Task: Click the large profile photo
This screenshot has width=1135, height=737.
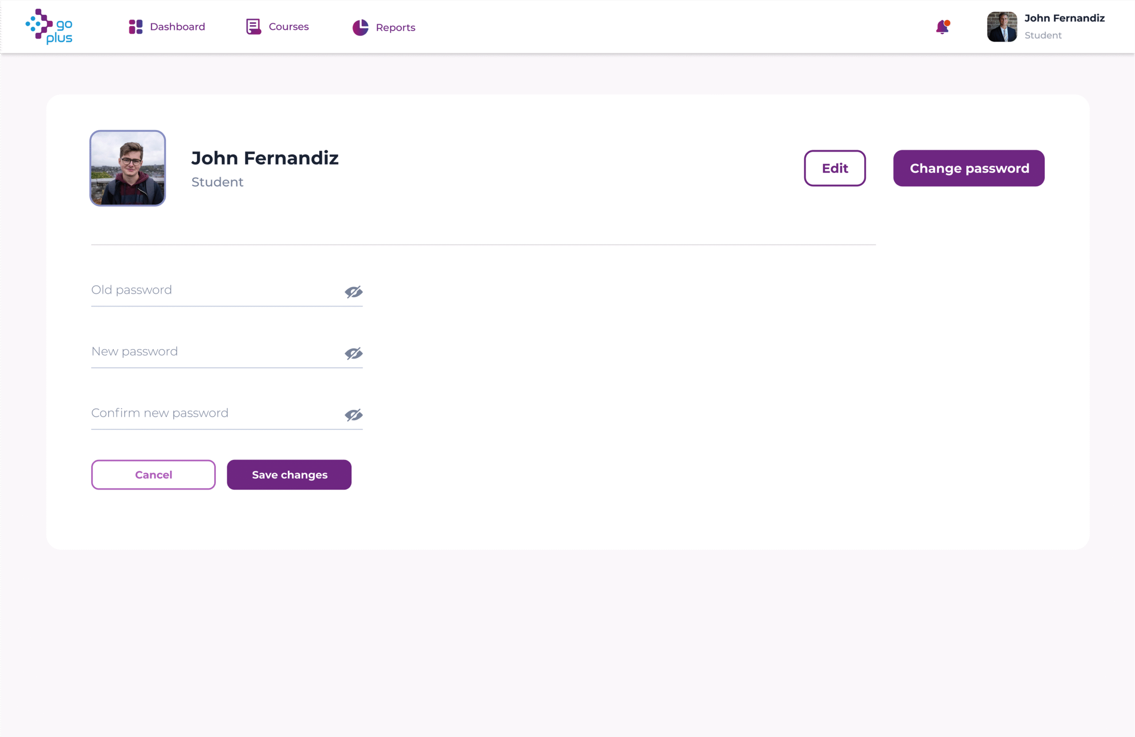Action: click(x=128, y=169)
